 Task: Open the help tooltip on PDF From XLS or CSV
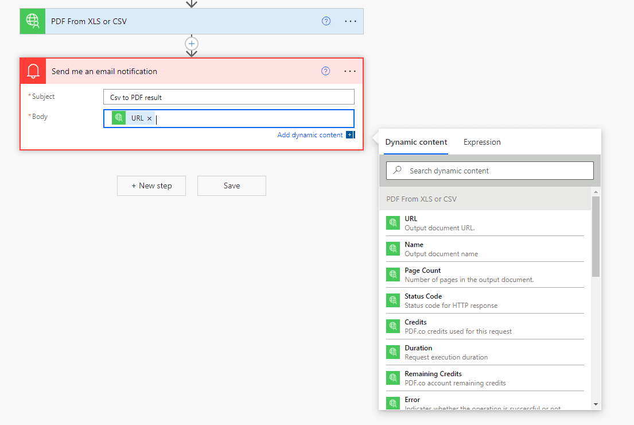coord(326,21)
